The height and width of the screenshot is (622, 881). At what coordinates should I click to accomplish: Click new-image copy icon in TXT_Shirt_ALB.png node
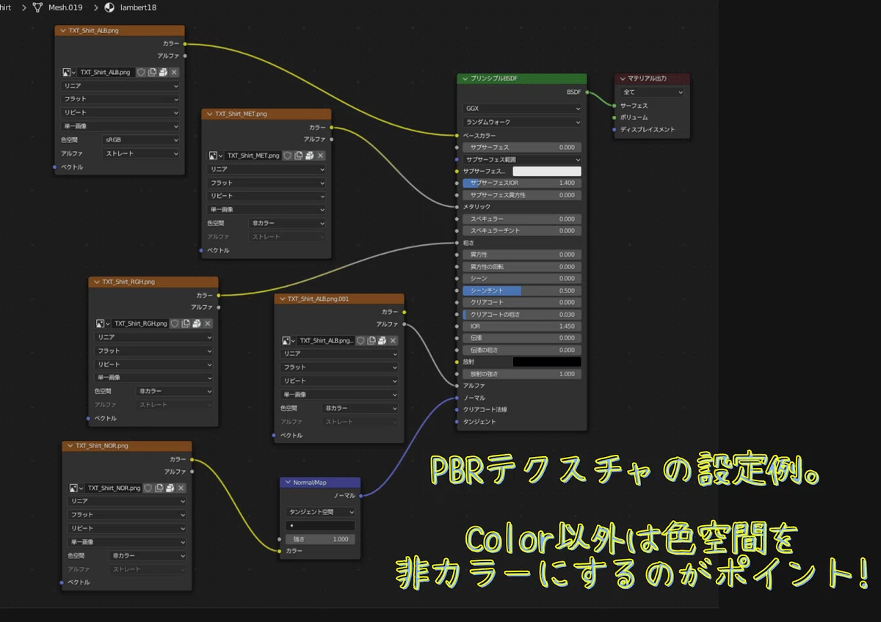152,73
